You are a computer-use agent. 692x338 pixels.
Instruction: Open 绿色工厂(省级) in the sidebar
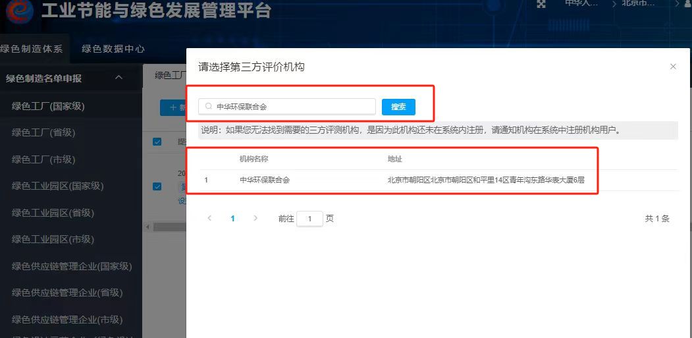coord(43,132)
